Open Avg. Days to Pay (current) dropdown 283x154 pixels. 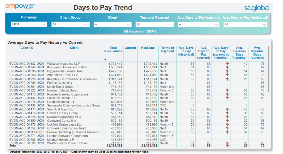[199, 24]
